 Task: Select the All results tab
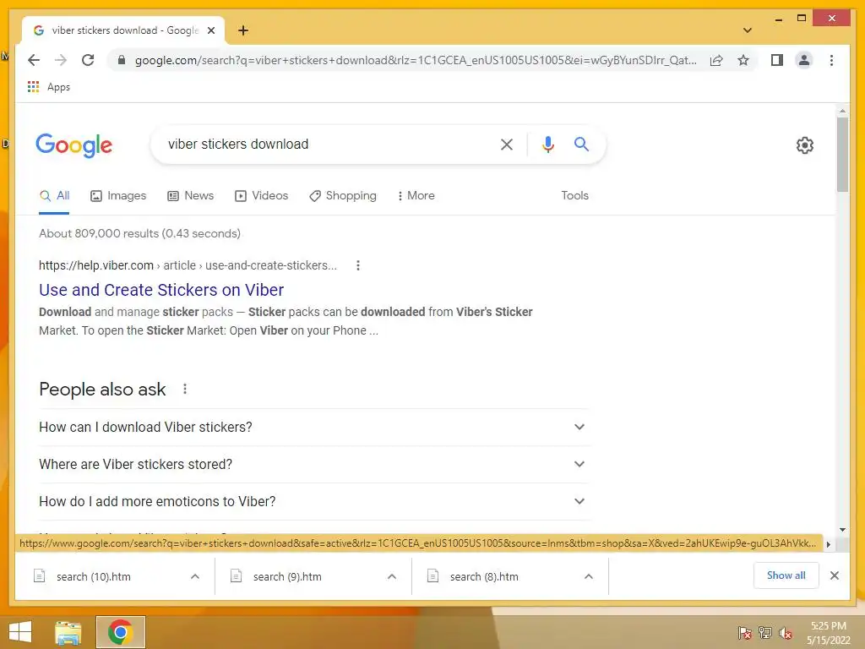point(55,196)
